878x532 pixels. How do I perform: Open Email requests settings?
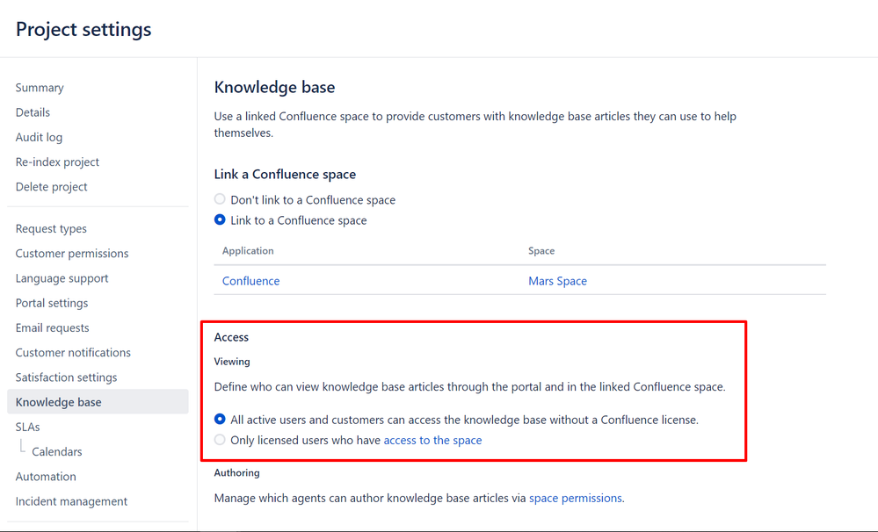point(53,327)
